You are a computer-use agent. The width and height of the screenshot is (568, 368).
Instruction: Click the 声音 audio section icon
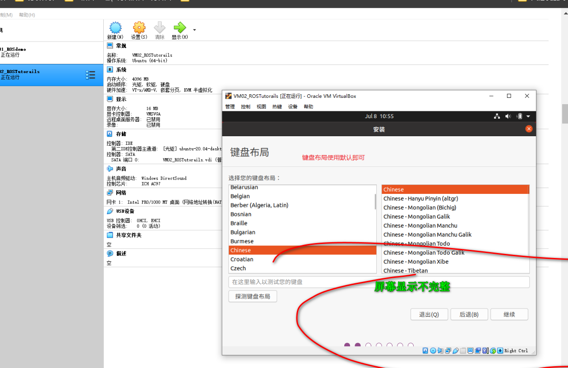(110, 168)
